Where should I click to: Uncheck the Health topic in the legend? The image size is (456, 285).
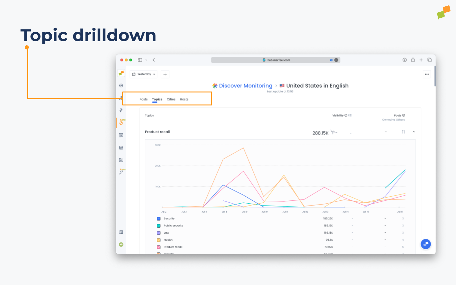point(158,240)
